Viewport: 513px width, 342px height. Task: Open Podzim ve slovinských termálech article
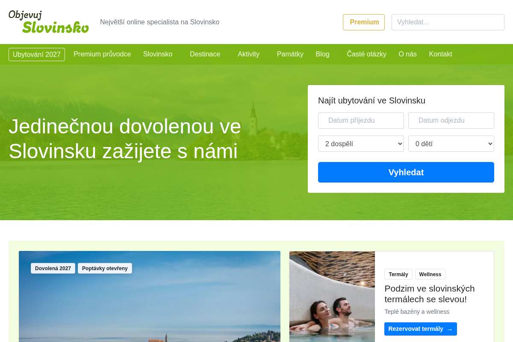coord(430,294)
